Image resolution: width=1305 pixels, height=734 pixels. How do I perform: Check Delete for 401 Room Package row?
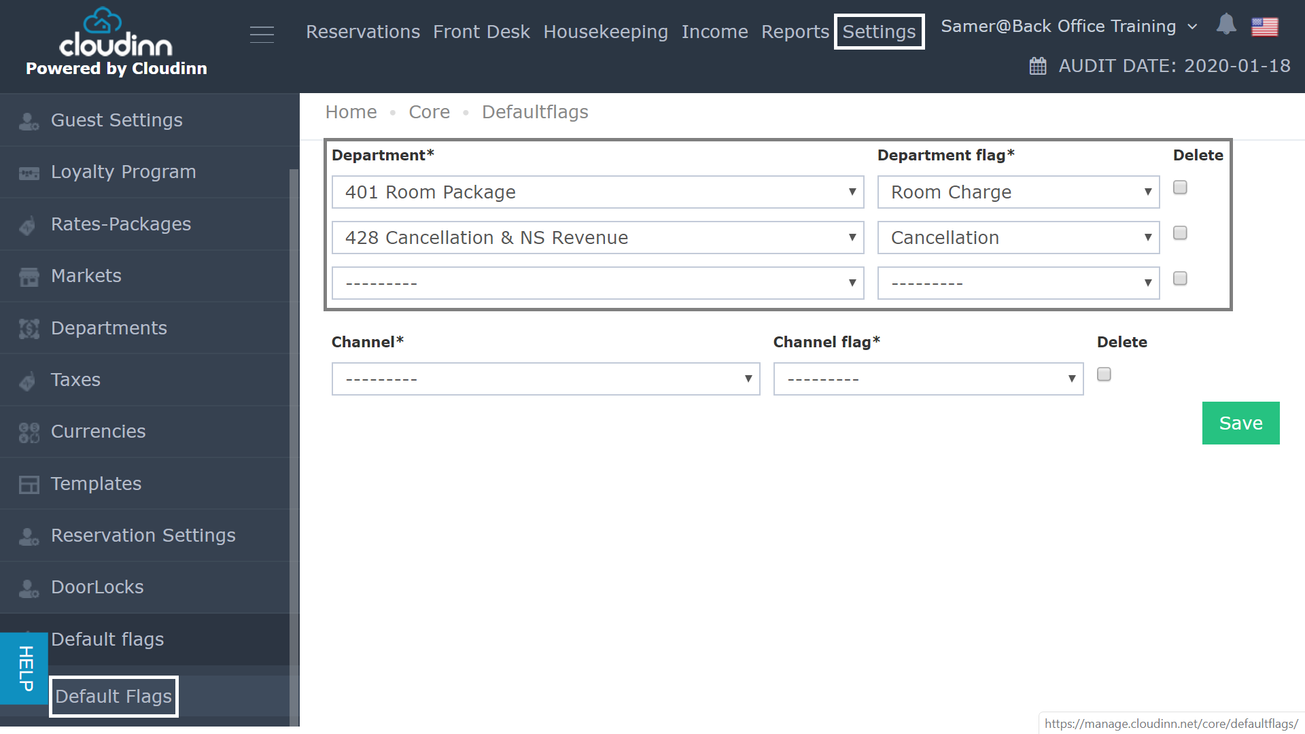1180,188
